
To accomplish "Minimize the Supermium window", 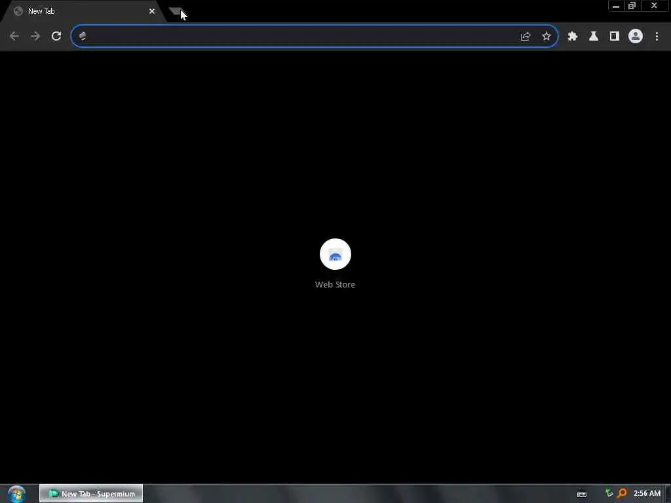I will 616,6.
